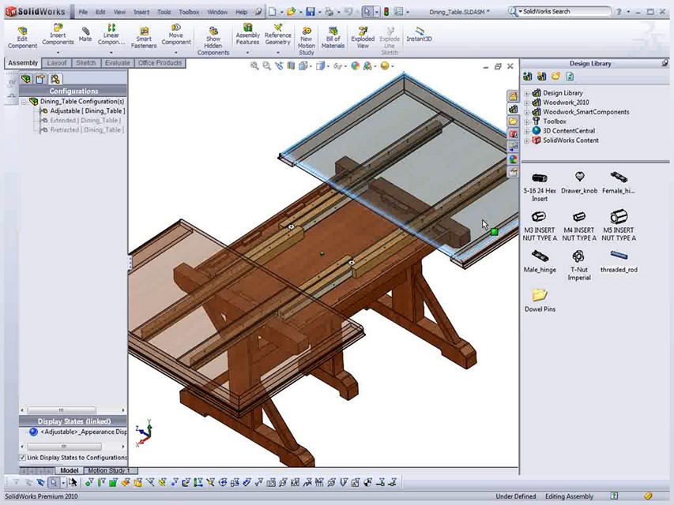Switch to the Evaluate tab

pos(117,63)
